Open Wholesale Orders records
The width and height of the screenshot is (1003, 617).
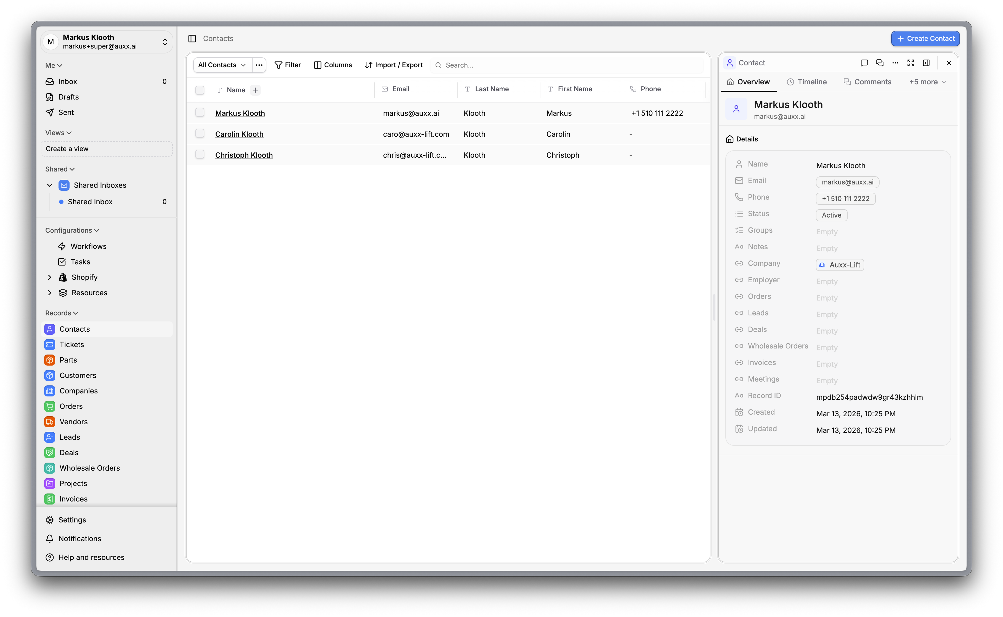pyautogui.click(x=106, y=468)
